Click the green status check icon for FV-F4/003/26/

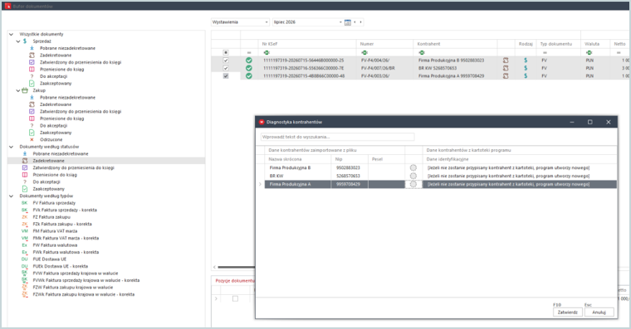tap(249, 75)
